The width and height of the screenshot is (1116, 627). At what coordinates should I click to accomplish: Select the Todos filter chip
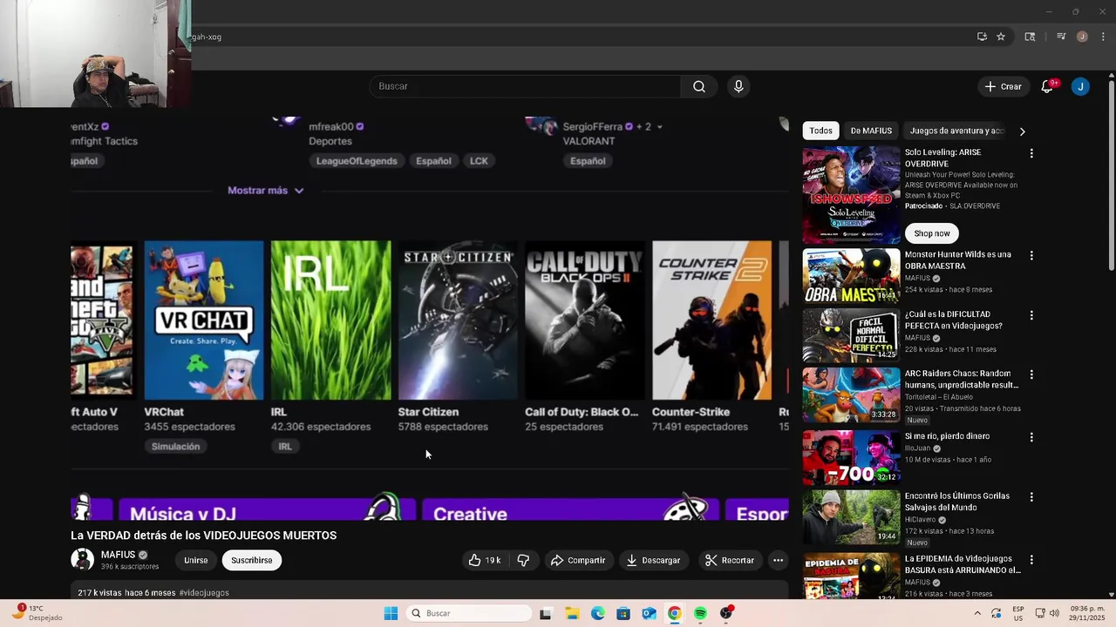820,131
